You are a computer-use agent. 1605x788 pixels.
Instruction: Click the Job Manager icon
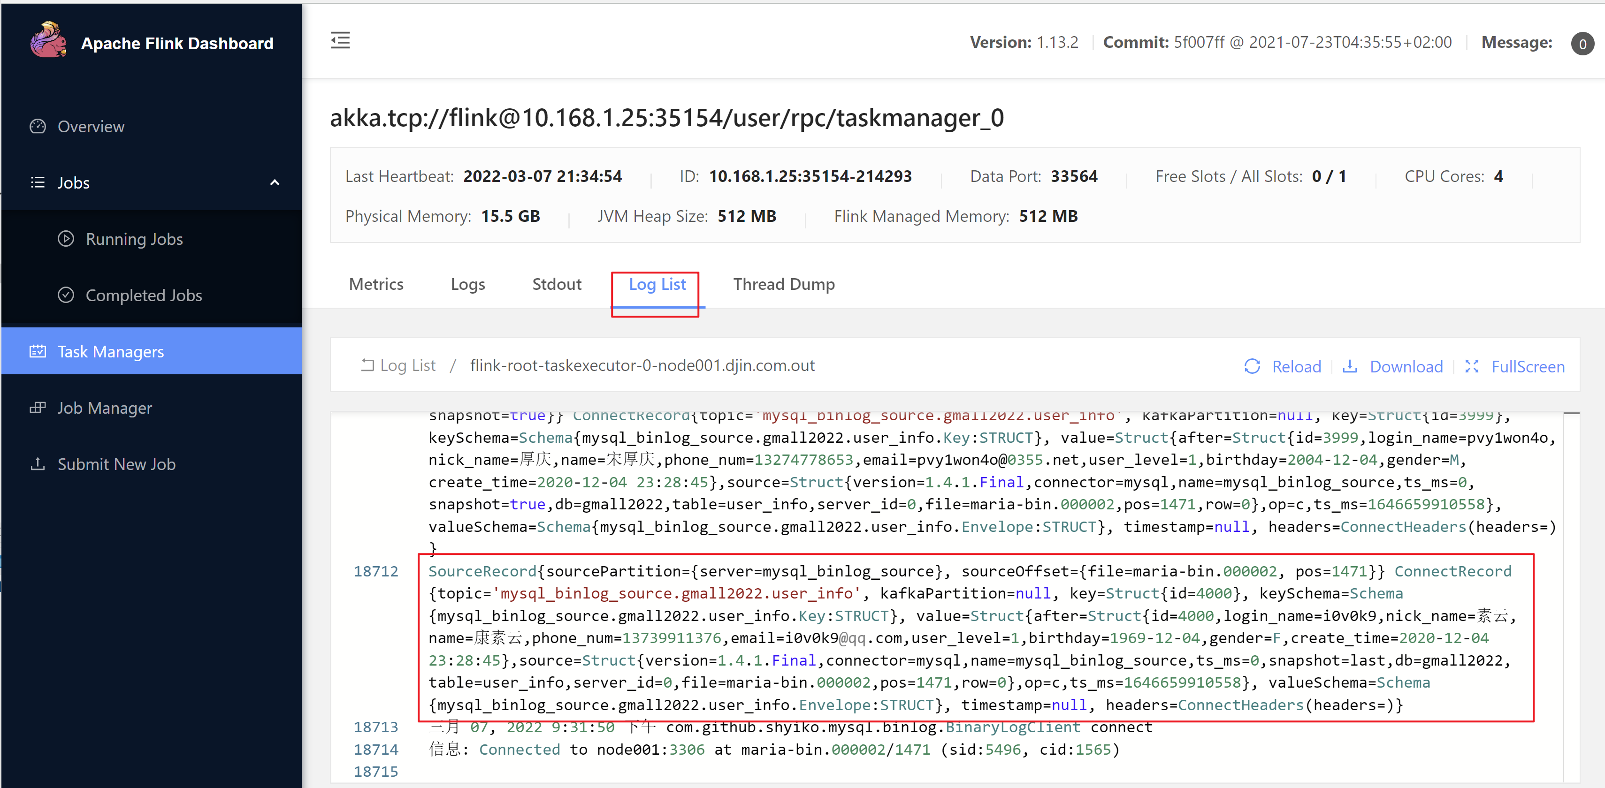[x=38, y=408]
